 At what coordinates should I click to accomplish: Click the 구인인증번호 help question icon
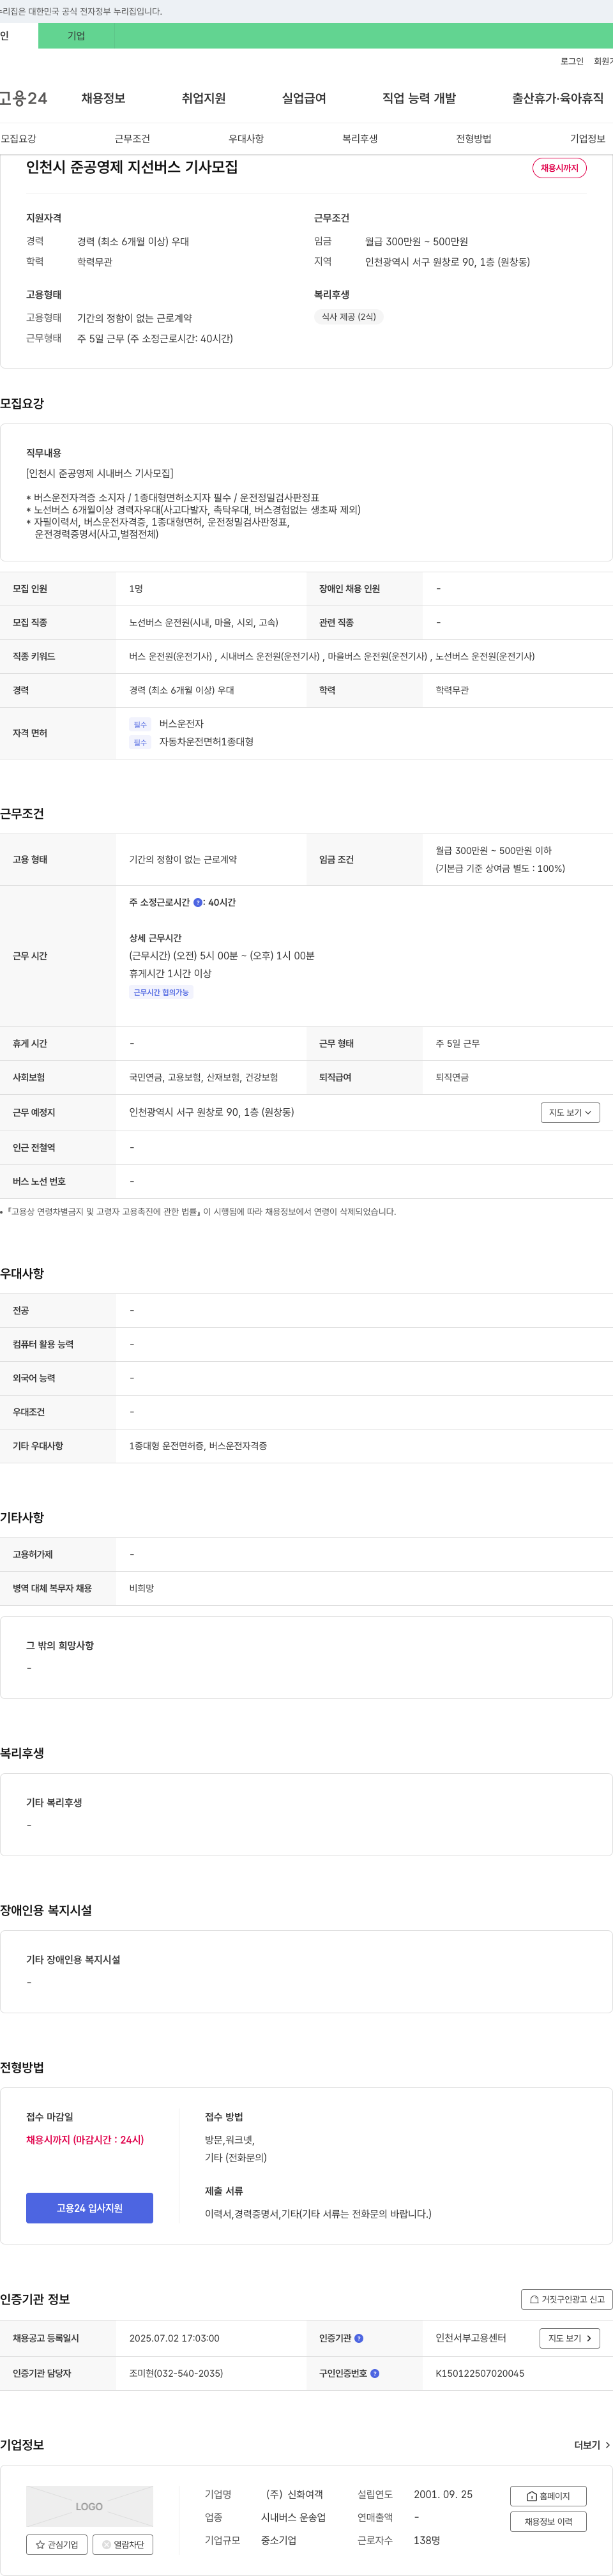(x=375, y=2373)
